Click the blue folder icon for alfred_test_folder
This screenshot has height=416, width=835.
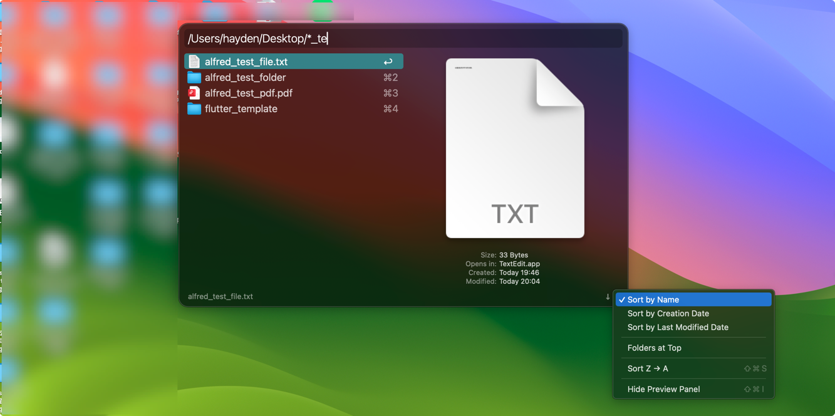(x=194, y=78)
